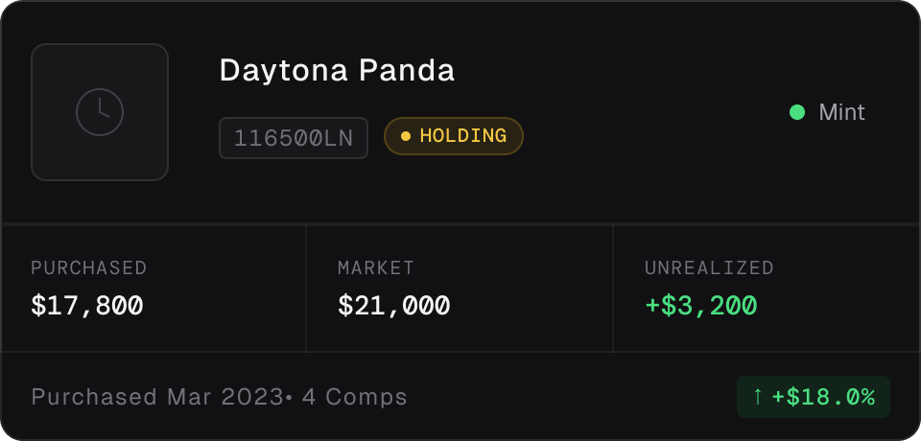921x441 pixels.
Task: Select the $21,000 market value
Action: (394, 306)
